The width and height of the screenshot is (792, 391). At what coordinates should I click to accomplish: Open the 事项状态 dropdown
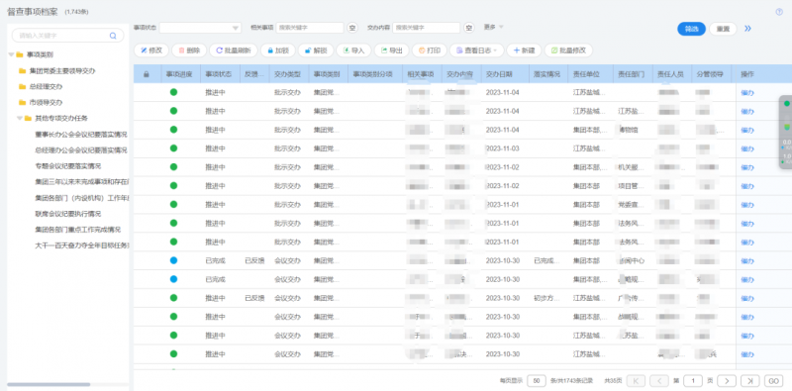coord(200,28)
